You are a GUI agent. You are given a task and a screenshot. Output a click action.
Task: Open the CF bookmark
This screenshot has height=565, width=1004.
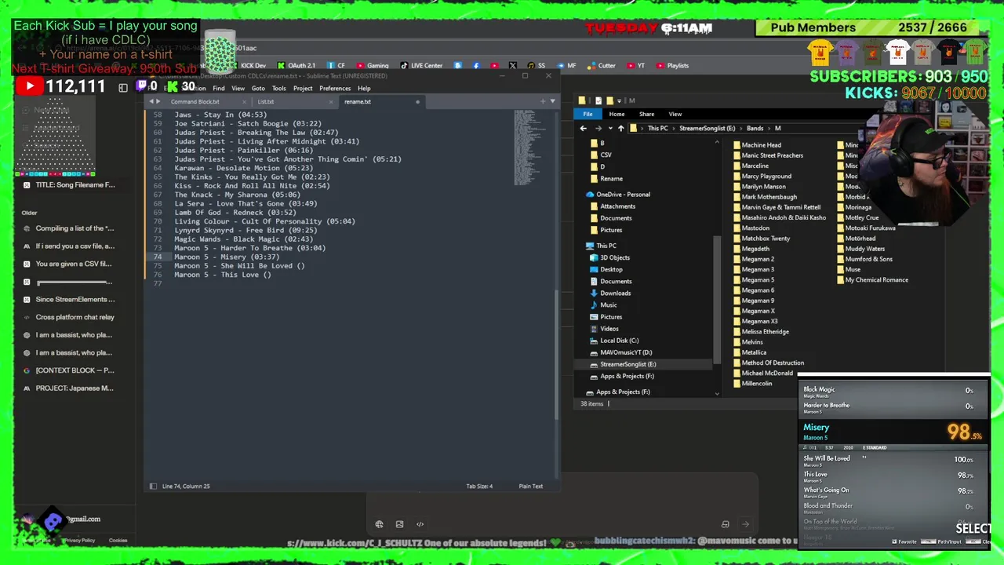point(336,66)
